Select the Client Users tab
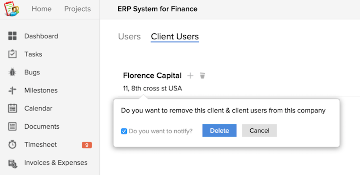Screen dimensions: 360x175 [x=175, y=37]
